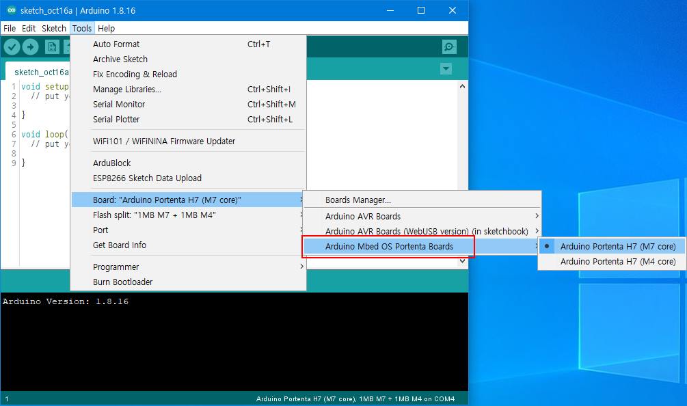Open Manage Libraries... entry
The height and width of the screenshot is (406, 687).
pyautogui.click(x=189, y=90)
